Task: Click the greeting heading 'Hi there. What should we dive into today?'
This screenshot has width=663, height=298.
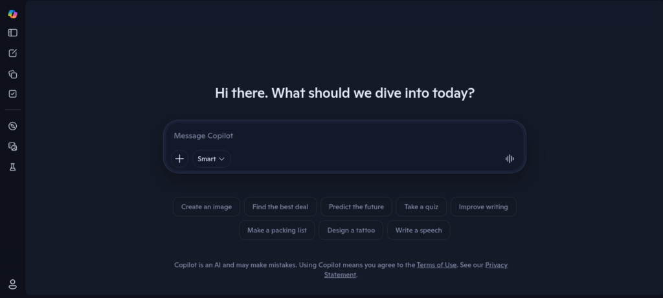Action: 344,93
